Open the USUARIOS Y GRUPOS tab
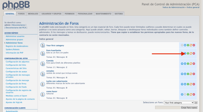Viewport: 203px width, 112px height. pyautogui.click(x=52, y=14)
